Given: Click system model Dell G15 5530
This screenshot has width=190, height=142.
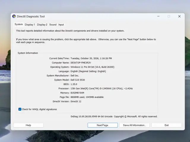Looking at the screenshot, I should [x=78, y=80].
